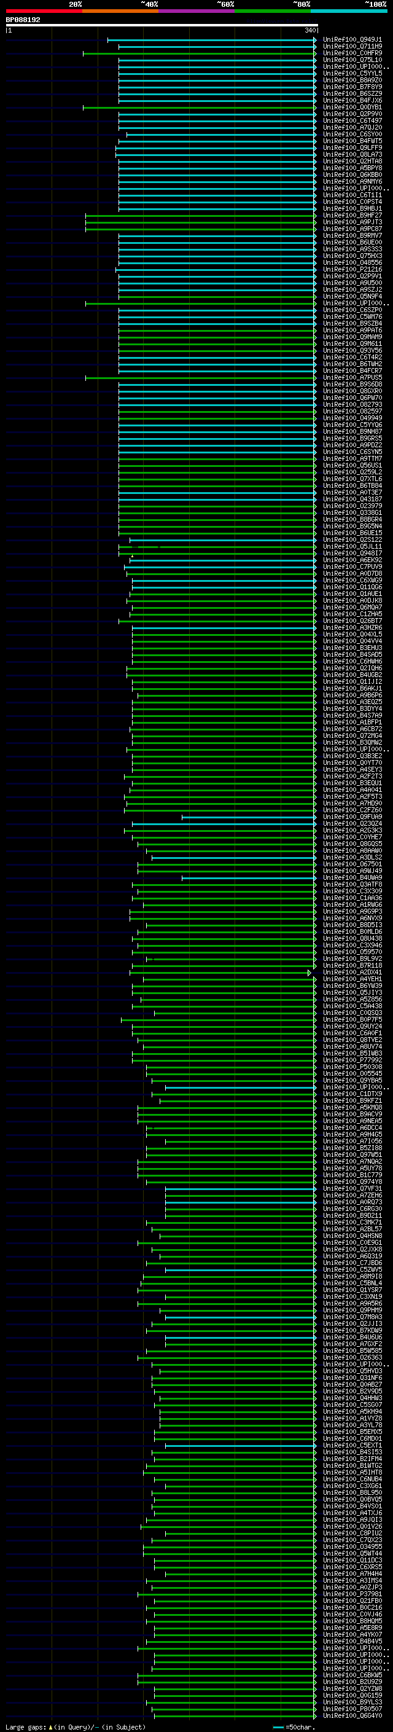Select the UniRef100_B9RMV7 entry

click(x=352, y=236)
